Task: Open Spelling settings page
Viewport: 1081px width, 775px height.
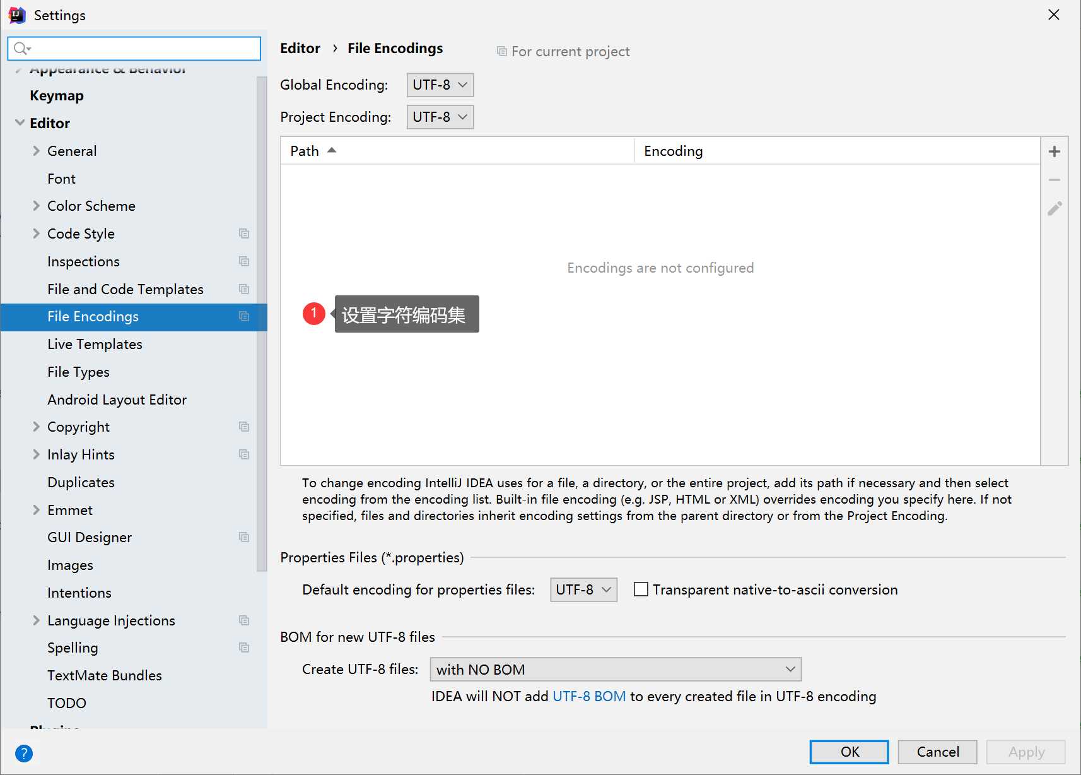Action: tap(73, 648)
